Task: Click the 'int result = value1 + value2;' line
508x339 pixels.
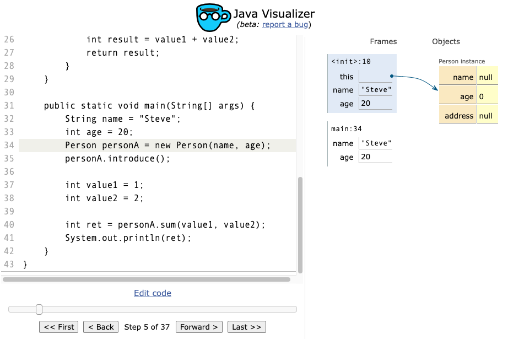Action: [x=163, y=40]
